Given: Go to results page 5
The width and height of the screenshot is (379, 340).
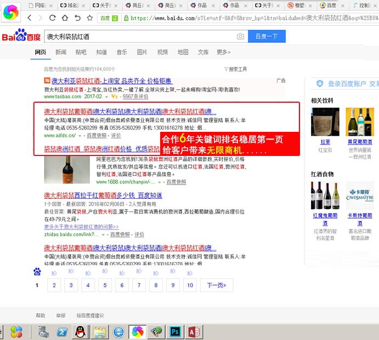Looking at the screenshot, I should (105, 285).
